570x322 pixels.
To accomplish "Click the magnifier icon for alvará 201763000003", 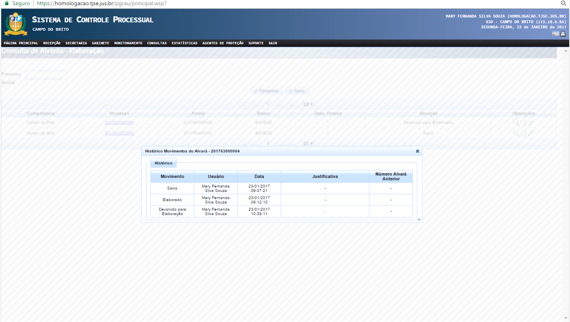I will tap(516, 133).
